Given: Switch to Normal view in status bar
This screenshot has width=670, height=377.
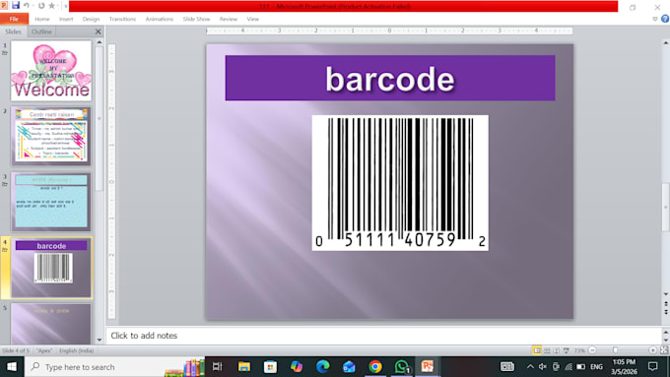Looking at the screenshot, I should click(x=537, y=350).
